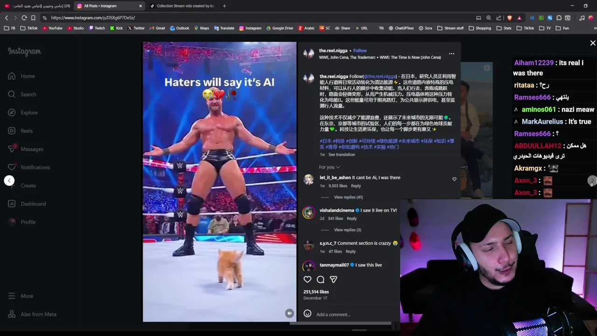Image resolution: width=597 pixels, height=336 pixels.
Task: Select the All Posts Instagram tab
Action: click(x=109, y=6)
